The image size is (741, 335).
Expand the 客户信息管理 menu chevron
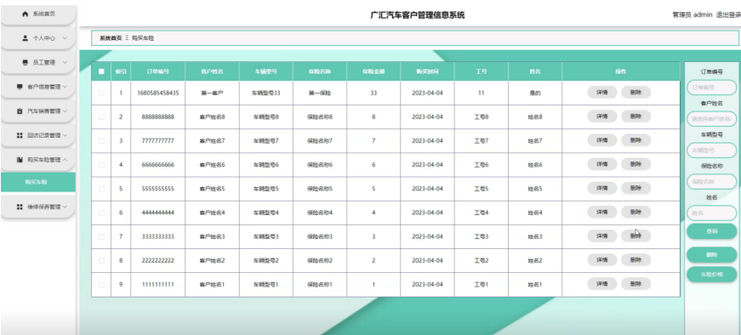[x=65, y=87]
